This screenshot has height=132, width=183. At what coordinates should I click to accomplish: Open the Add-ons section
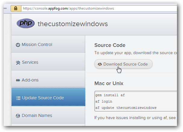[48, 80]
